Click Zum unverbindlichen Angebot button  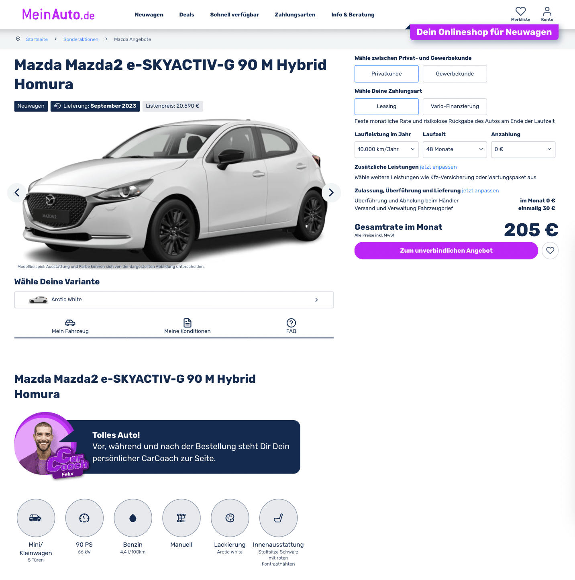(x=446, y=251)
